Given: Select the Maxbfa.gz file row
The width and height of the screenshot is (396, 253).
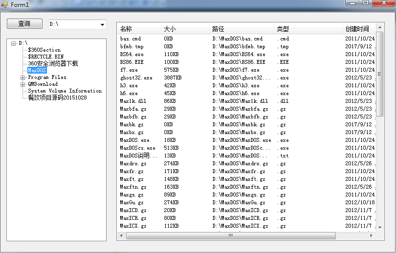Looking at the screenshot, I should (x=246, y=109).
